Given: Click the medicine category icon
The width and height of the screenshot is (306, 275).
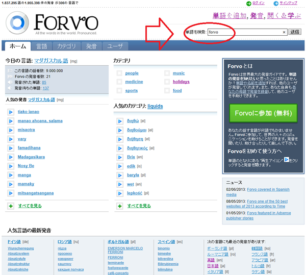Looking at the screenshot, I should [119, 82].
